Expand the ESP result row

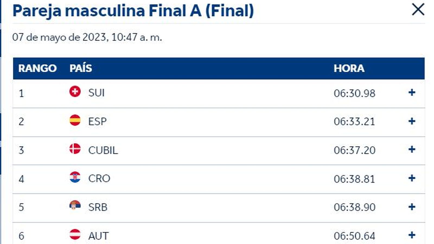click(411, 121)
